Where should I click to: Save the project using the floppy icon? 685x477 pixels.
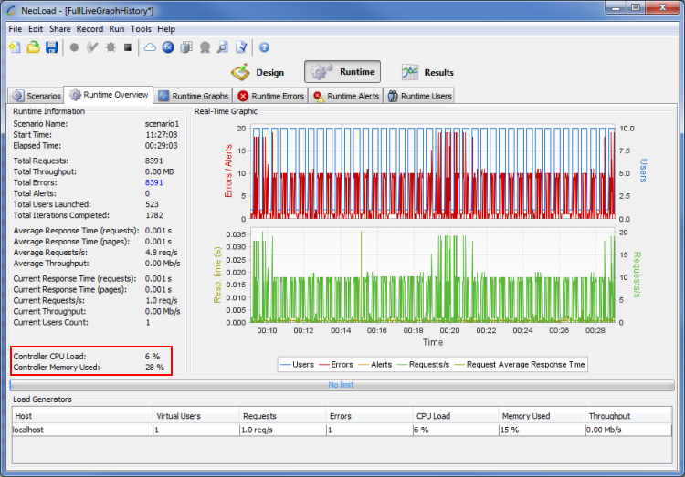51,47
